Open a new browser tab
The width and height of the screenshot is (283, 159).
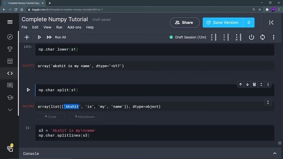coord(50,3)
